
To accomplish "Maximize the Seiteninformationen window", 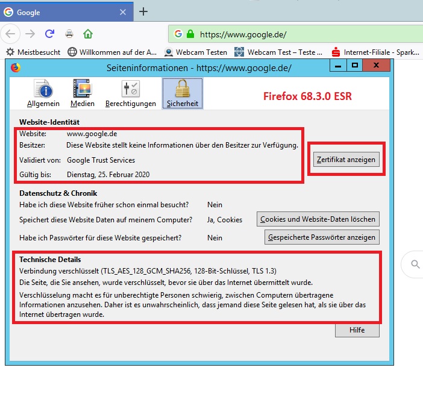I will (355, 66).
